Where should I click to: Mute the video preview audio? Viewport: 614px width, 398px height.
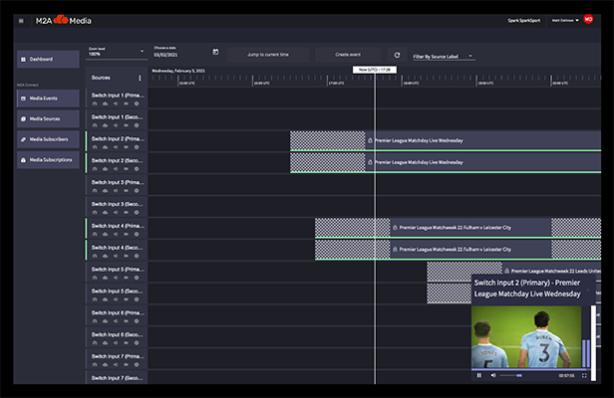tap(493, 375)
